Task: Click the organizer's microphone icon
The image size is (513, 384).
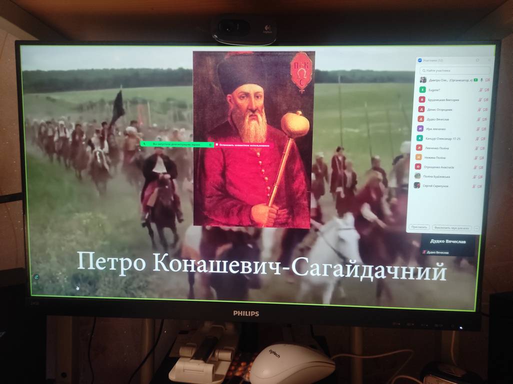Action: click(x=481, y=80)
